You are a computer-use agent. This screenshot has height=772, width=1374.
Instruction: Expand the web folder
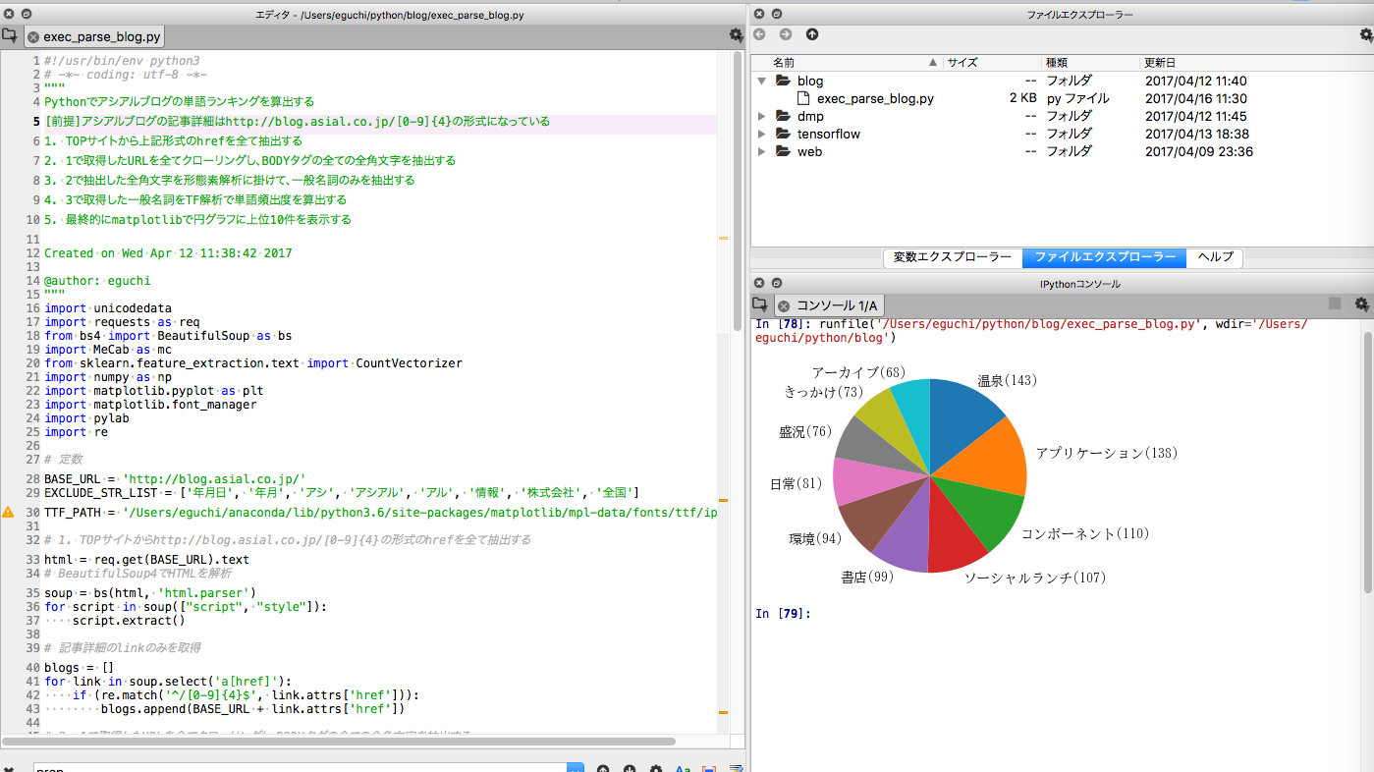coord(762,152)
